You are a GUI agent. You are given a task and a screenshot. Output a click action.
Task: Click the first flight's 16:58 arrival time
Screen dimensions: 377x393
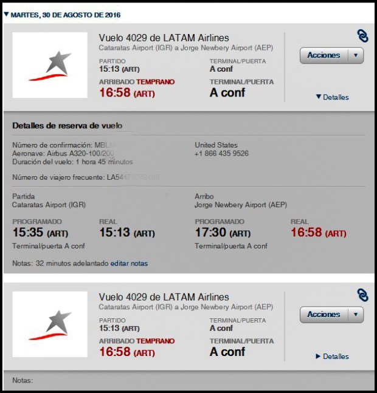click(115, 93)
